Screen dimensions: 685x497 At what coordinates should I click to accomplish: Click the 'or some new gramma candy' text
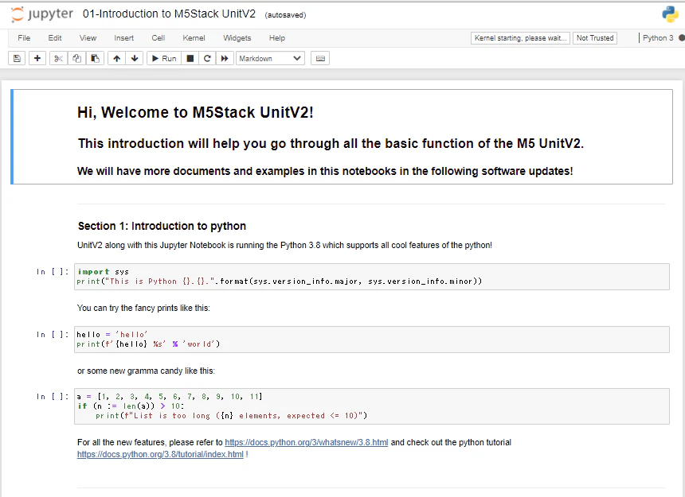pos(146,371)
